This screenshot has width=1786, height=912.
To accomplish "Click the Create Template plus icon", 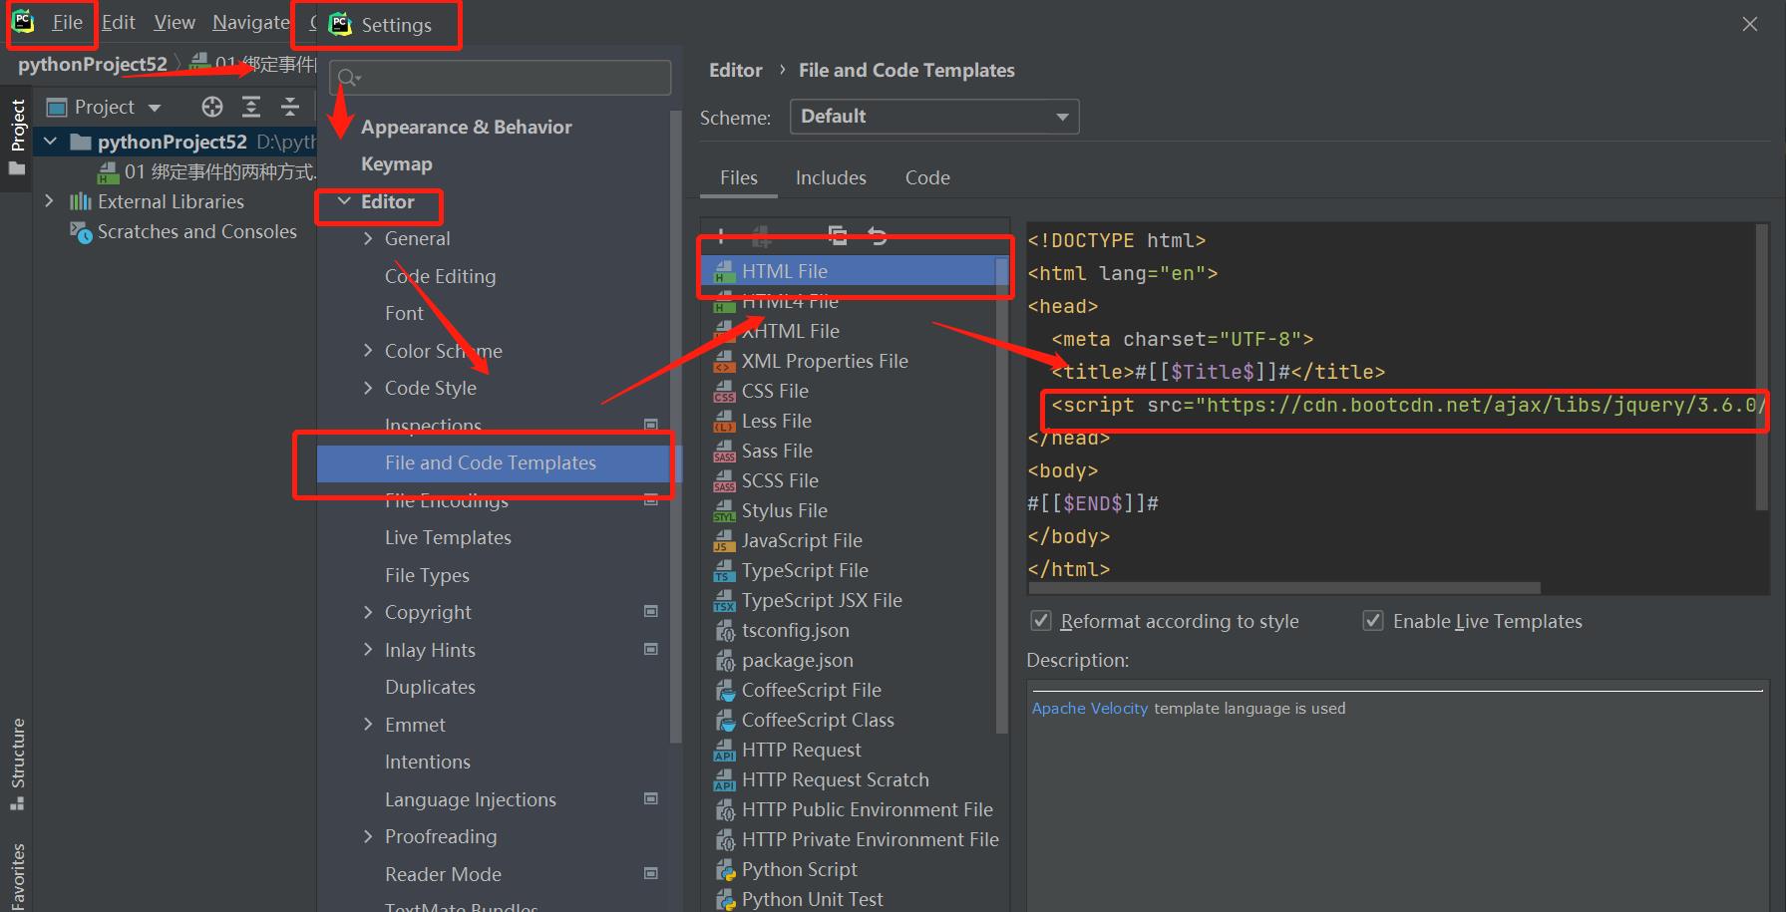I will (721, 236).
